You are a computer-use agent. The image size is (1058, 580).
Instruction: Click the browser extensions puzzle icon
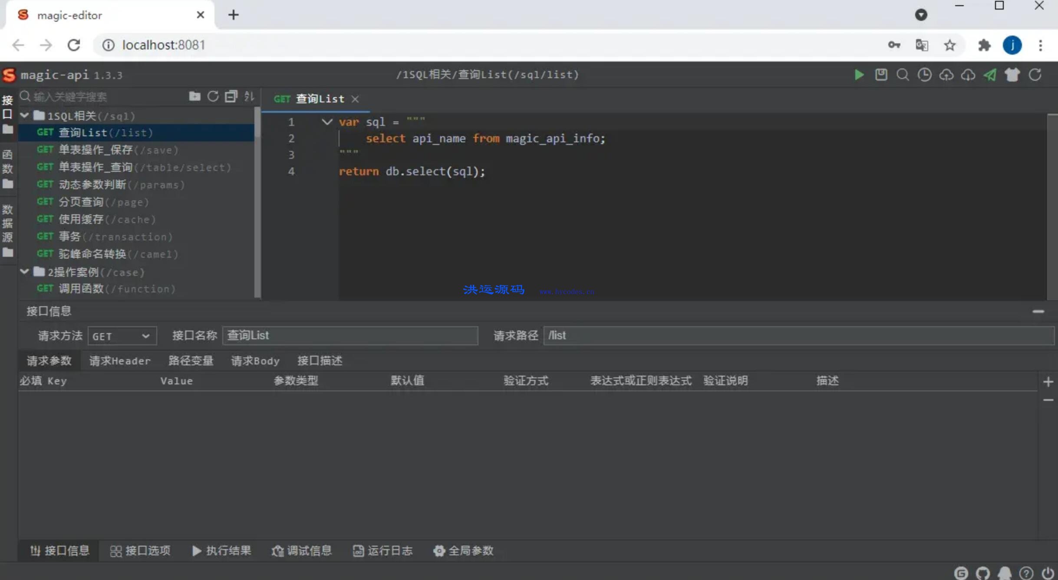point(984,45)
